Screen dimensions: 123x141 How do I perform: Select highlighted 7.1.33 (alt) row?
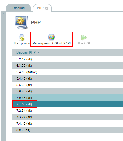[x=68, y=104]
